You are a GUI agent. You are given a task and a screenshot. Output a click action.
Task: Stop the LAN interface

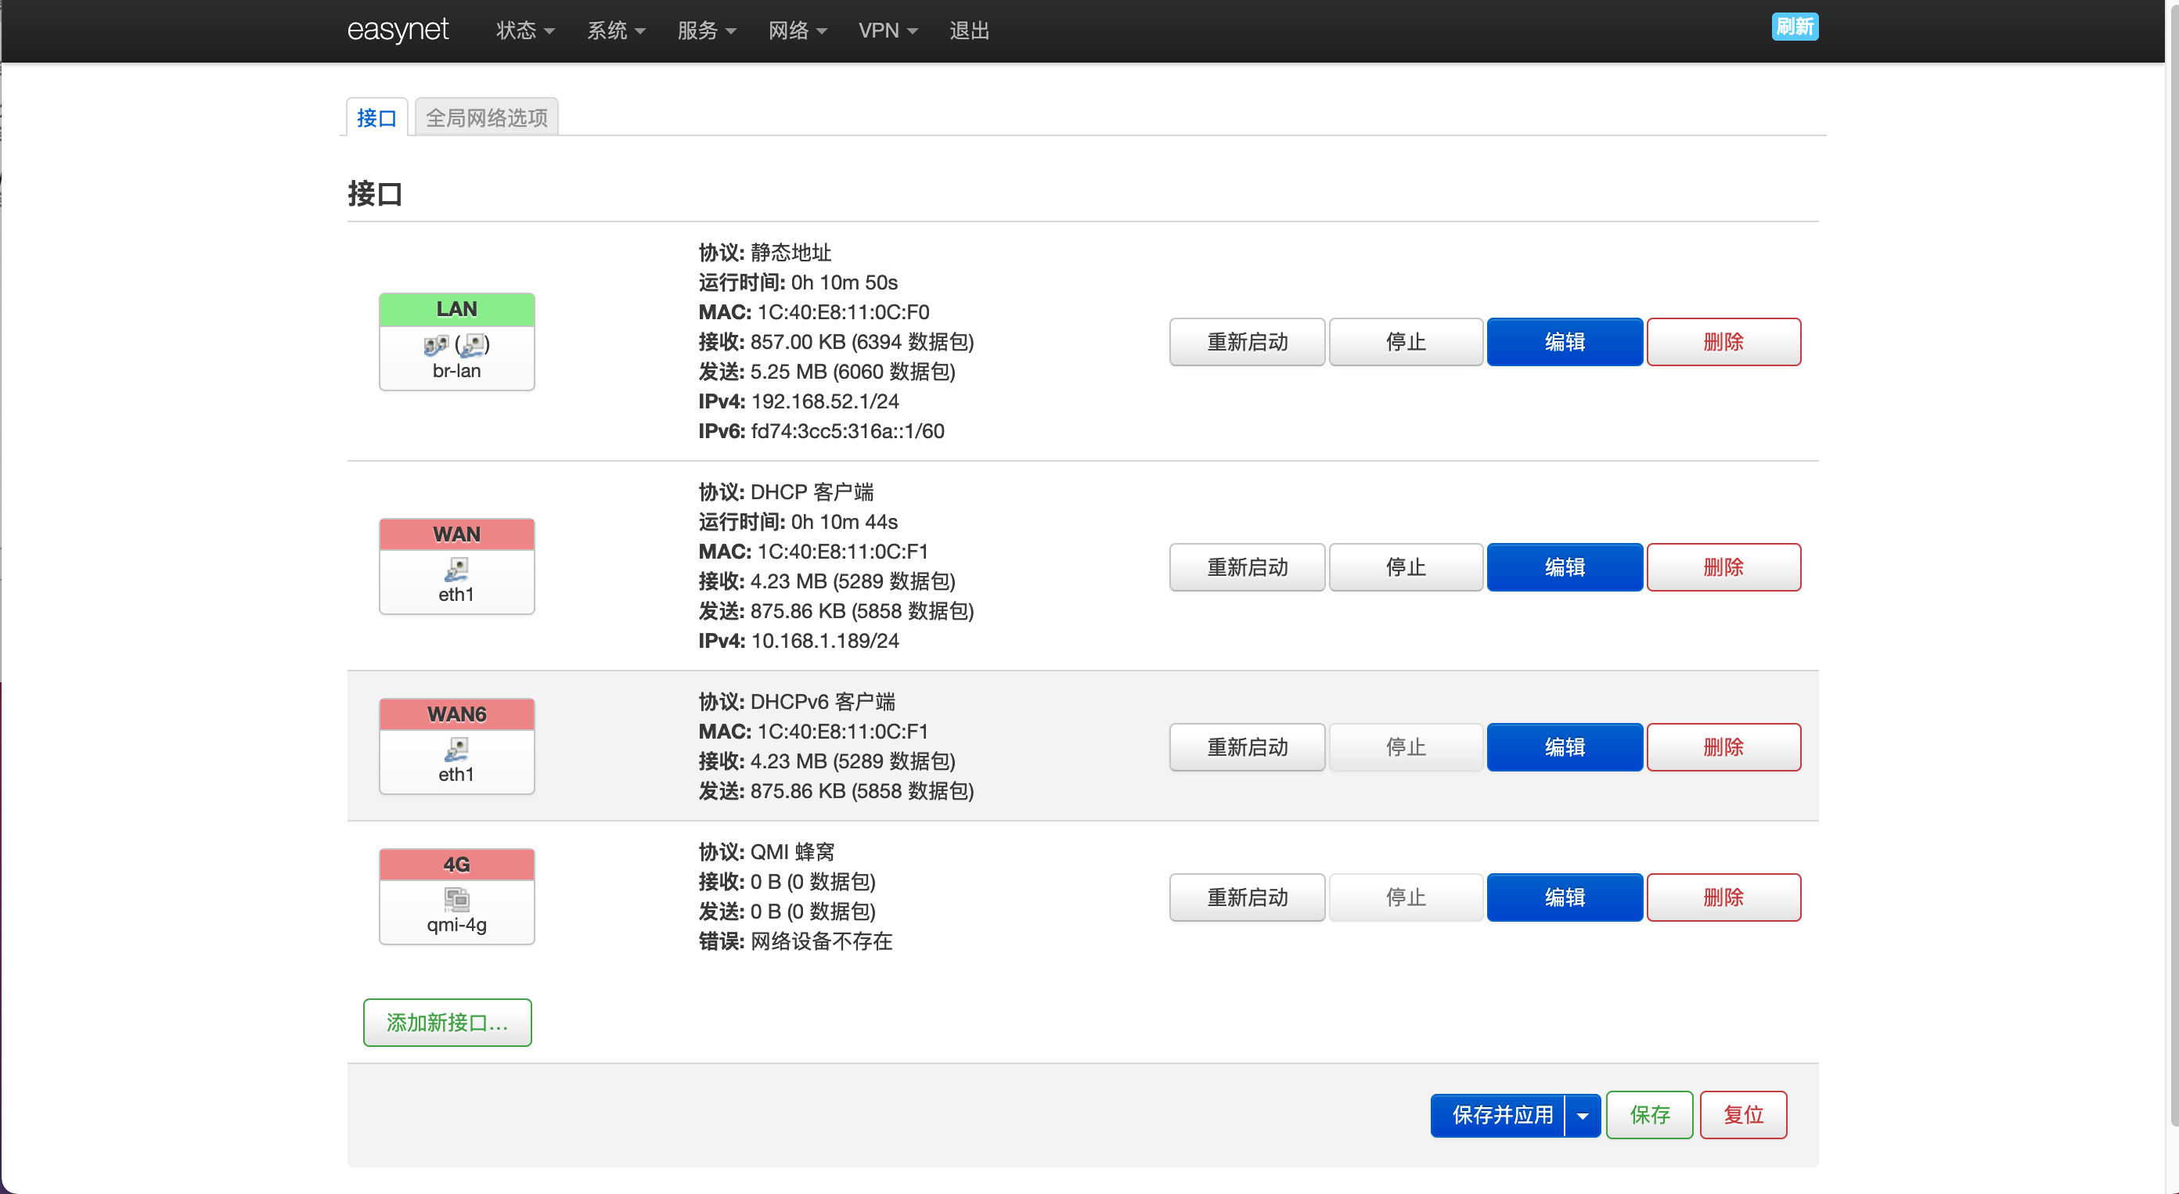coord(1406,343)
